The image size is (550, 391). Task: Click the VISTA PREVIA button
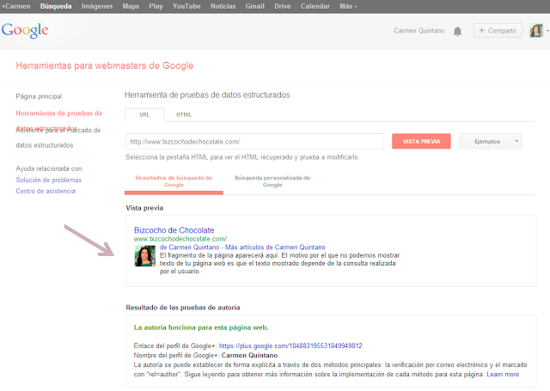(421, 141)
